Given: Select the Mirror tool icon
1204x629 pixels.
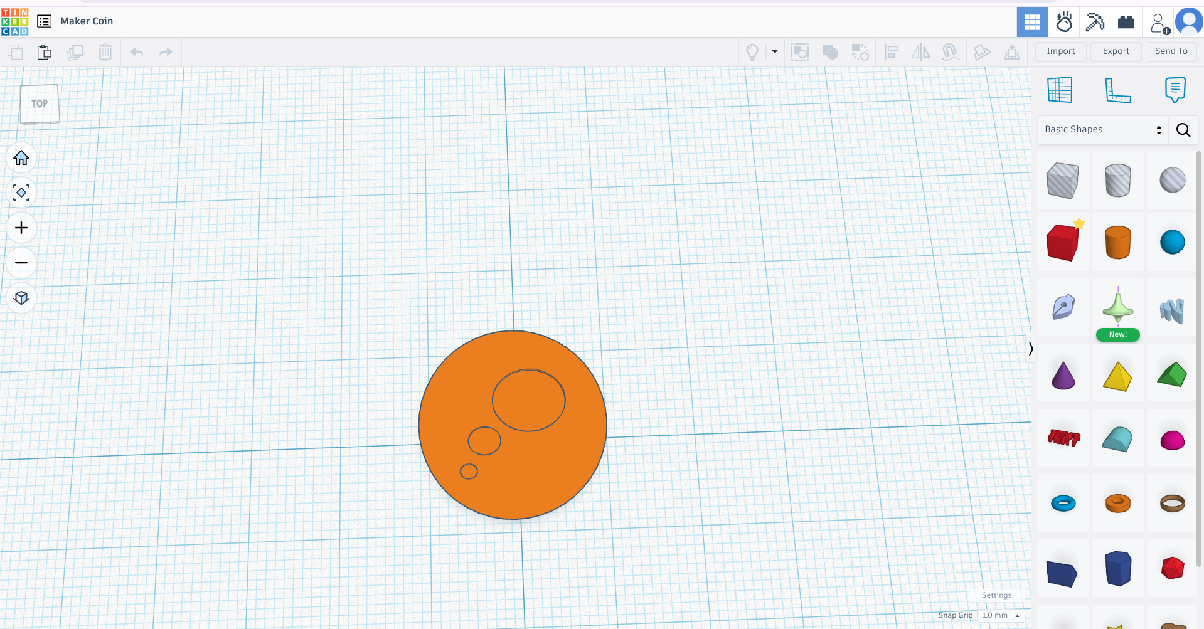Looking at the screenshot, I should [x=920, y=52].
